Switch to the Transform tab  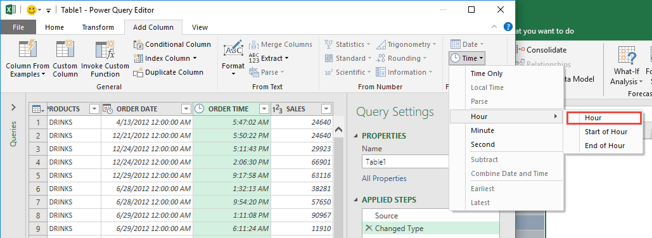point(98,27)
